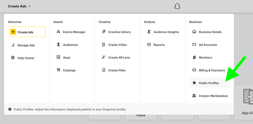The image size is (253, 124).
Task: Click the Help Center lifebuoy icon
Action: click(x=13, y=58)
